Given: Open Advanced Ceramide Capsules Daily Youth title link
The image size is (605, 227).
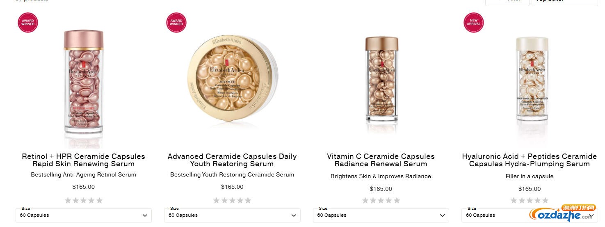Looking at the screenshot, I should [232, 160].
